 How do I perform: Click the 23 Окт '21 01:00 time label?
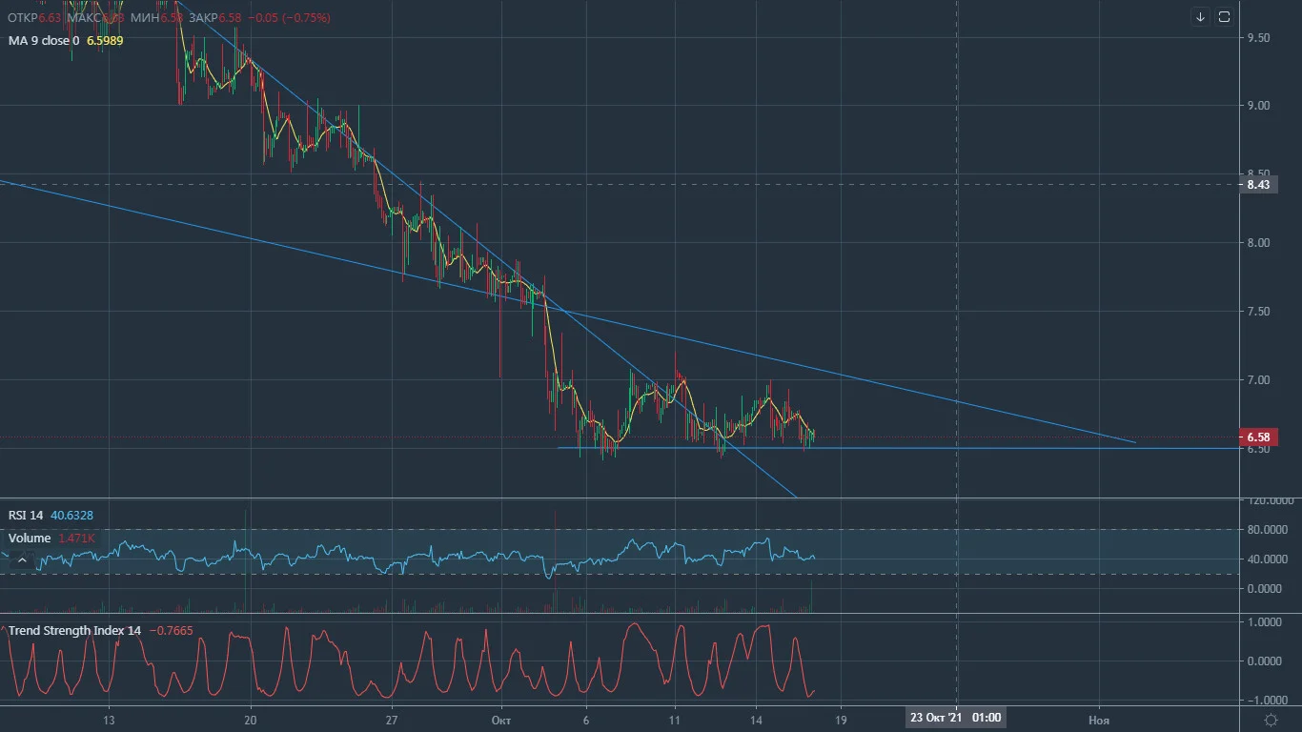[955, 717]
